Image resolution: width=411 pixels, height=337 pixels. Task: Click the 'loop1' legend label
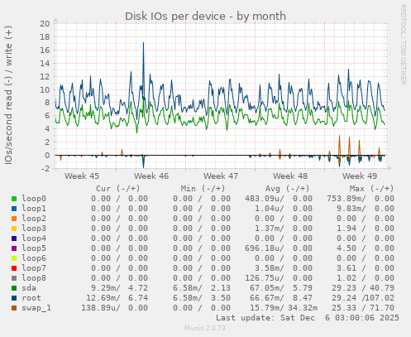tap(34, 209)
